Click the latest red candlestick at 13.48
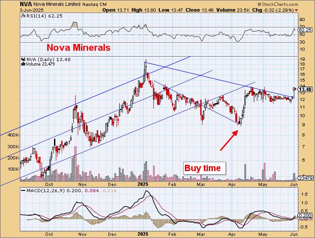 [x=295, y=89]
